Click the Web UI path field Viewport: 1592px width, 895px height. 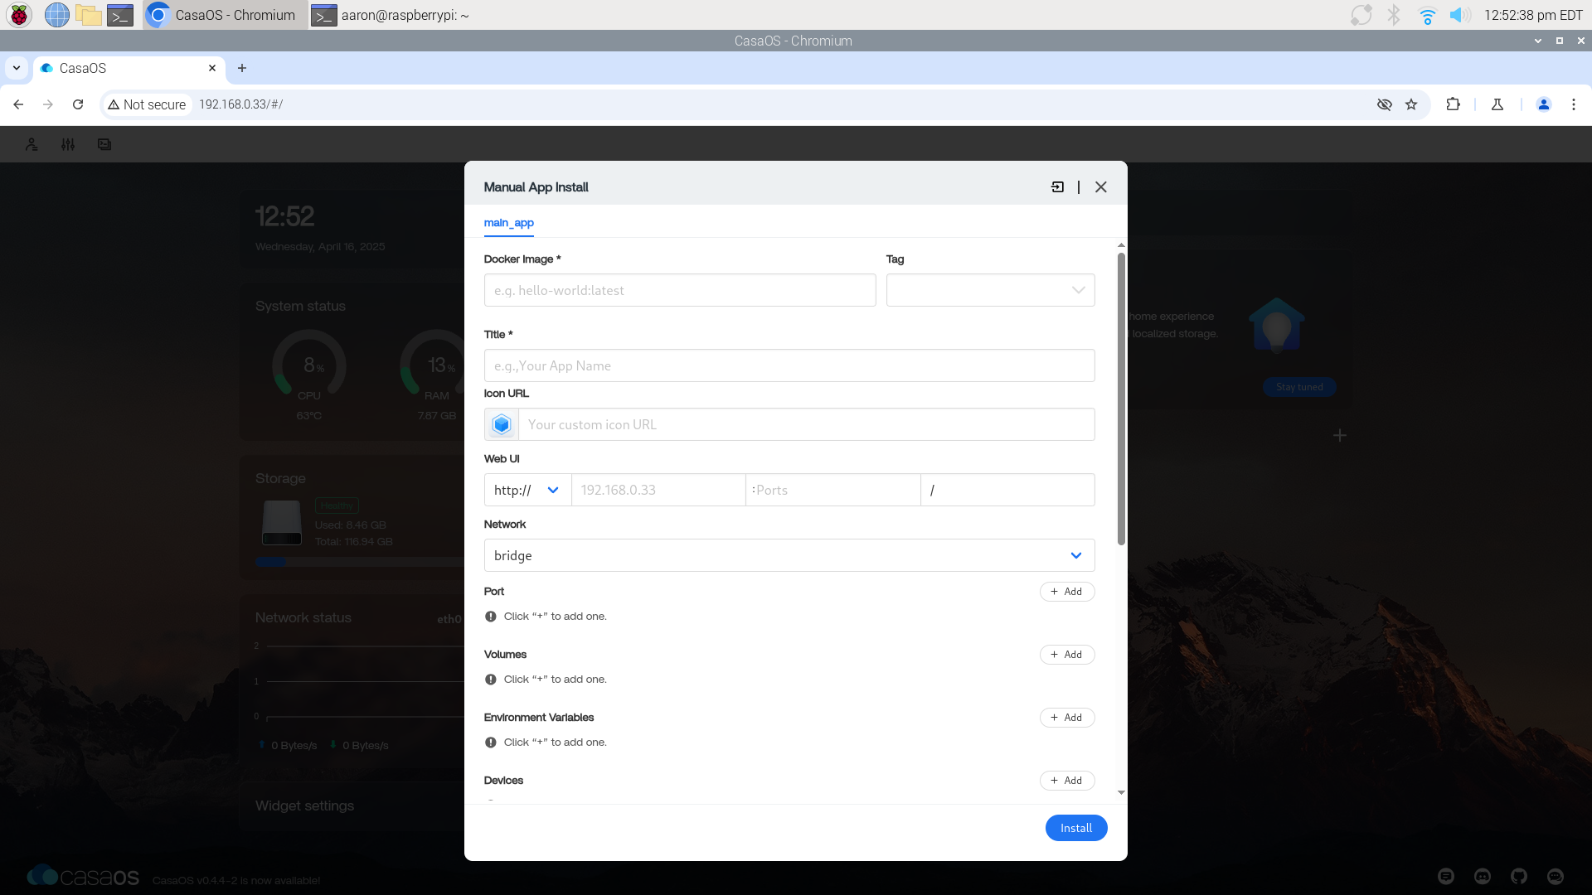click(1007, 490)
